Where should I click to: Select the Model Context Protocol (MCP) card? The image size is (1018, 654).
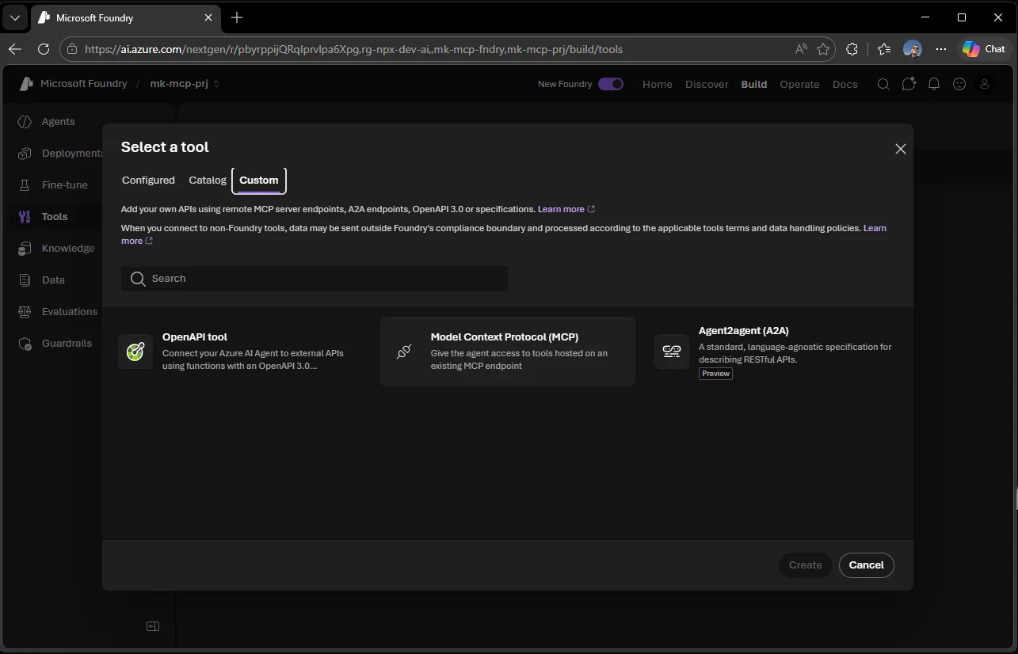(x=508, y=352)
